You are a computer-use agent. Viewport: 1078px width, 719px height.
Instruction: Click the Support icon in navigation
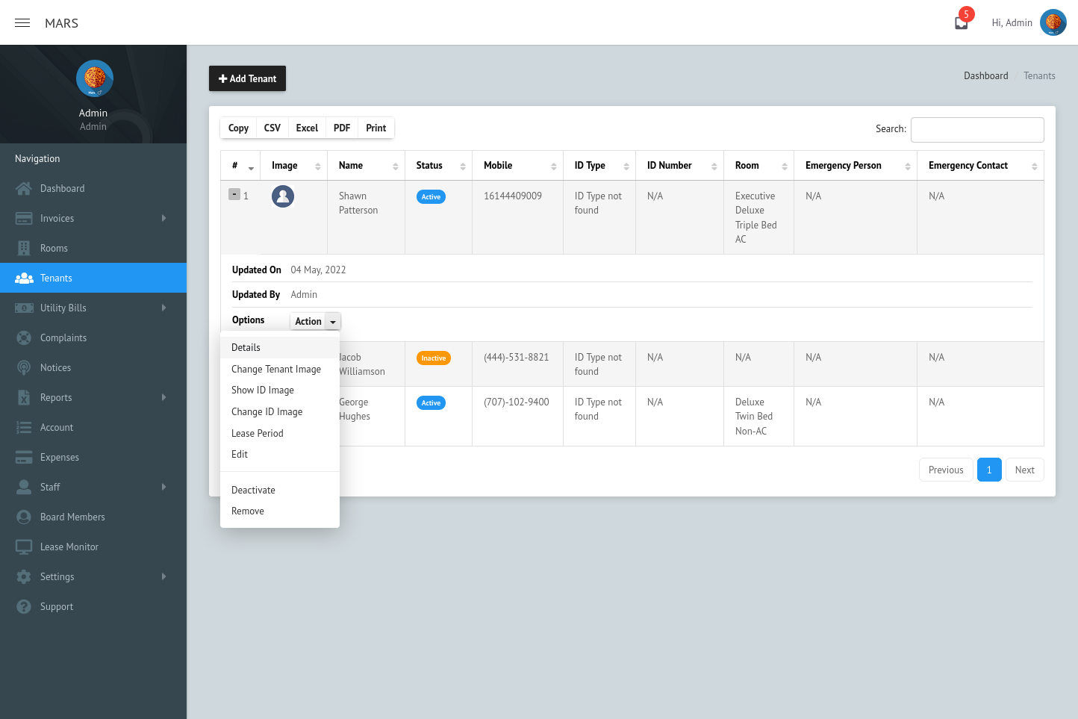[x=23, y=606]
